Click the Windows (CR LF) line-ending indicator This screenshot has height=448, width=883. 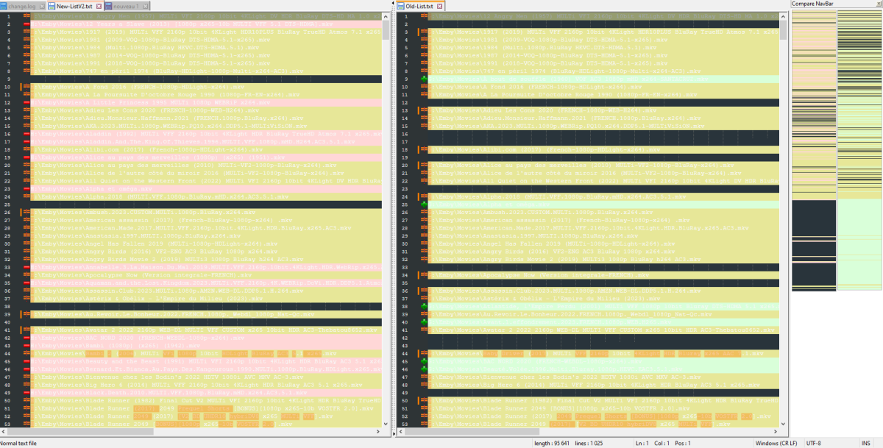tap(776, 443)
